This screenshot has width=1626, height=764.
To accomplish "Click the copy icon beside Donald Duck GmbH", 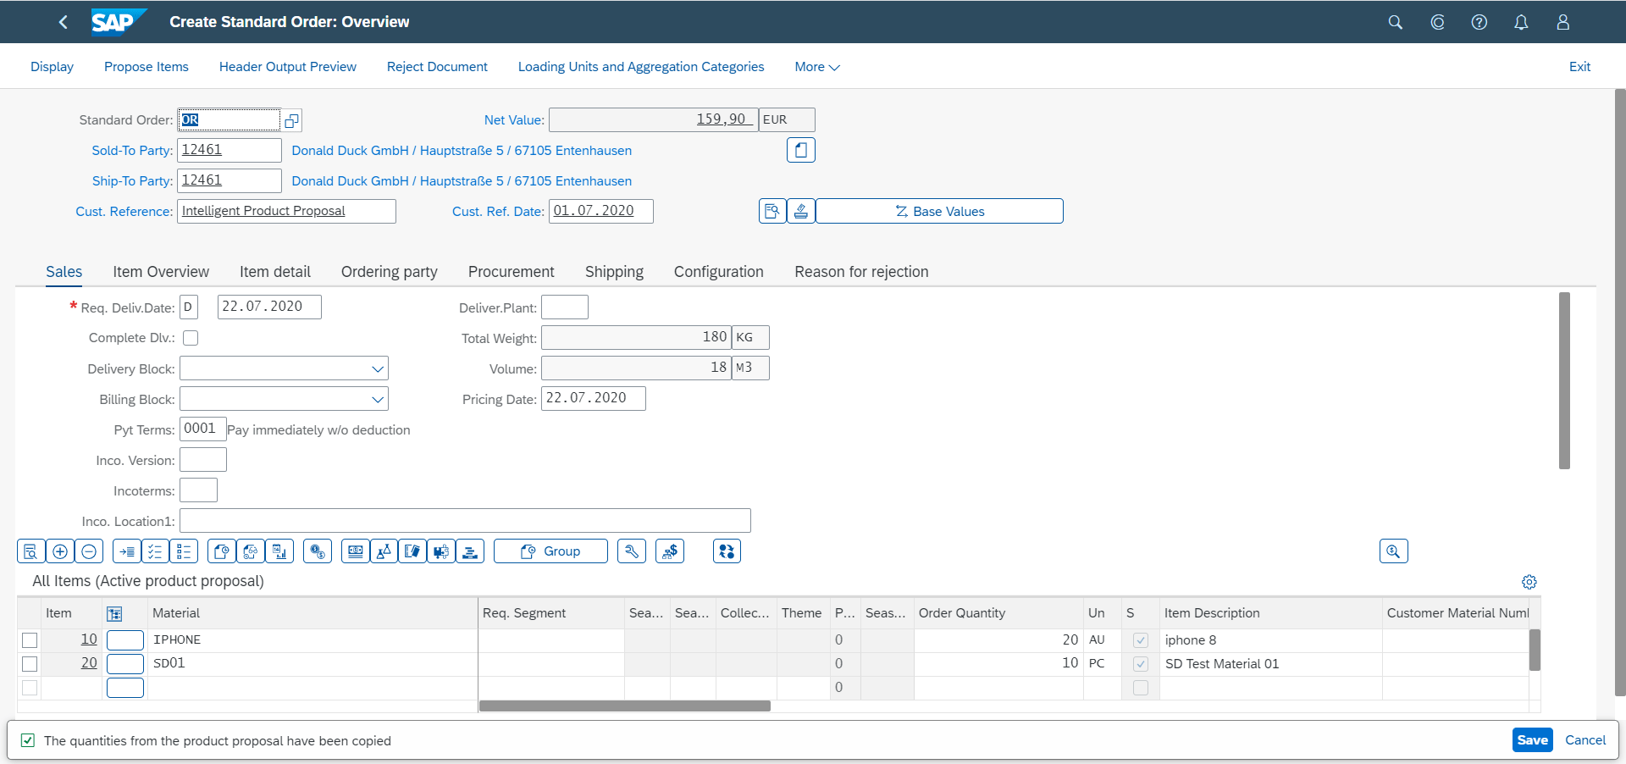I will tap(800, 150).
